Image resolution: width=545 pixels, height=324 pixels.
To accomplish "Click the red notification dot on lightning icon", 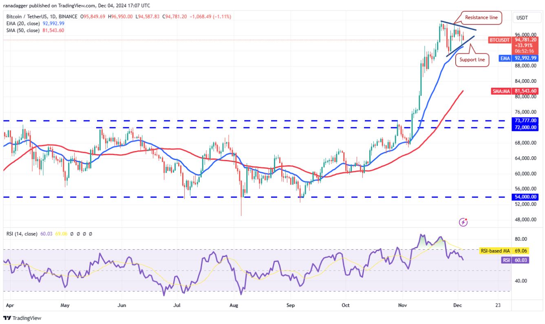I will [x=466, y=220].
